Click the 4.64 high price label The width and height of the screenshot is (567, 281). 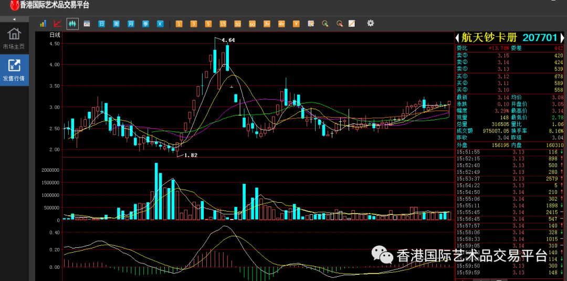coord(228,40)
